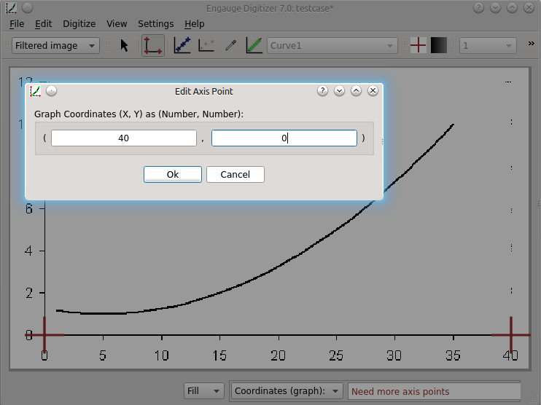Image resolution: width=541 pixels, height=405 pixels.
Task: Expand the toolbar overflow chevron
Action: tap(532, 44)
